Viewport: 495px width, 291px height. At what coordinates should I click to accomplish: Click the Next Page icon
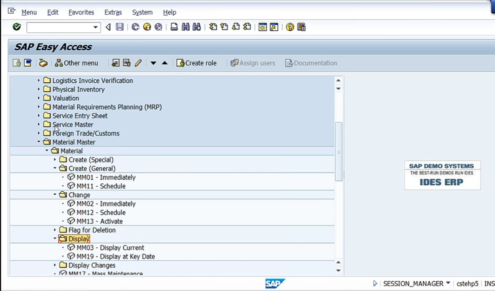[236, 27]
